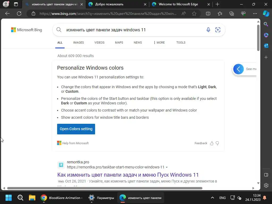
Task: Add a sidebar app with plus
Action: click(x=266, y=57)
